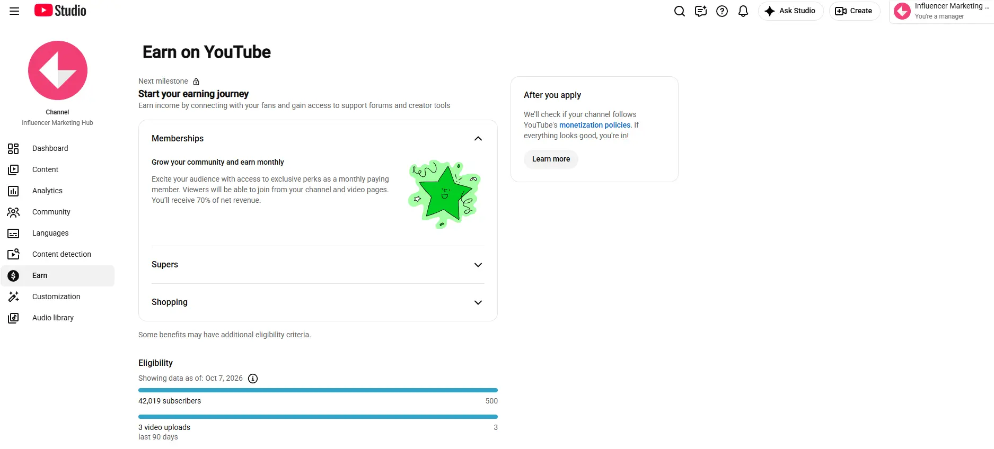Go to Languages menu label
The image size is (994, 449).
point(50,233)
